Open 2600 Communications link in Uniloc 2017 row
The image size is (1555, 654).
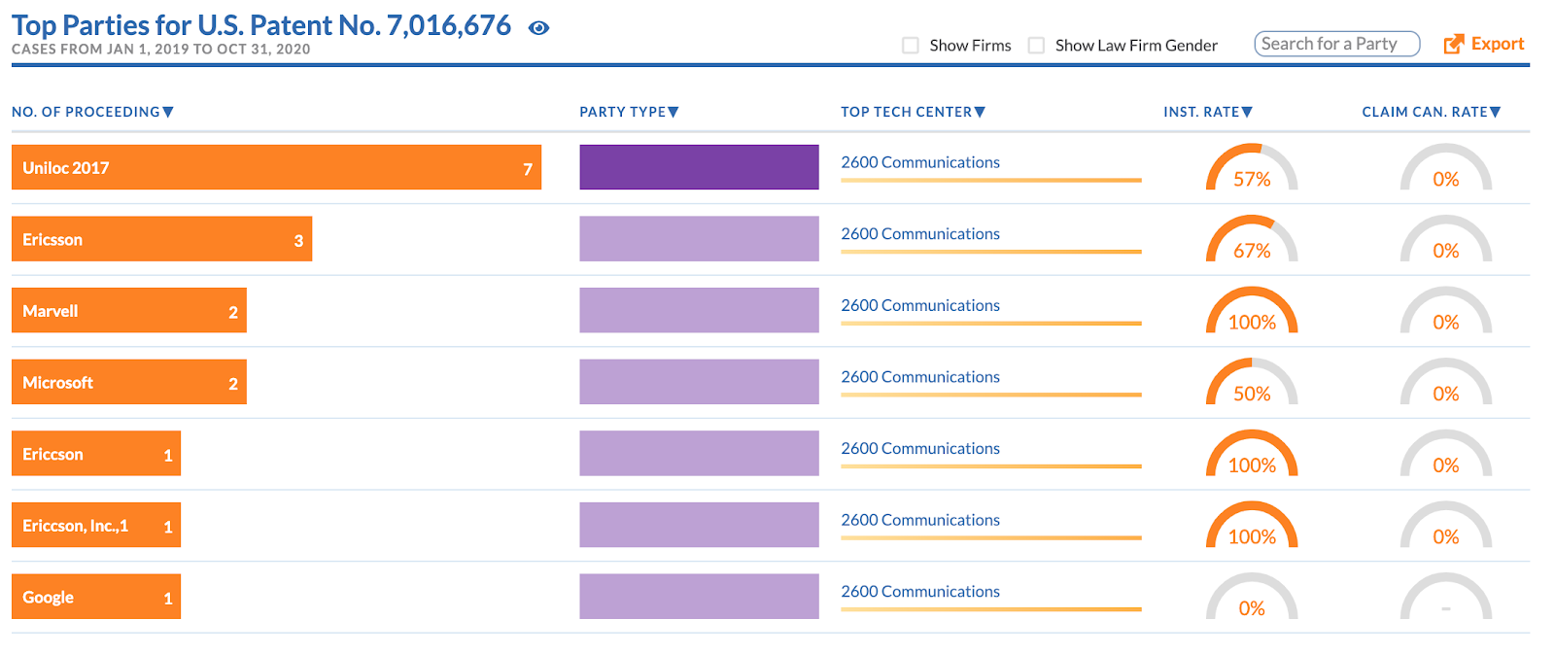[920, 162]
